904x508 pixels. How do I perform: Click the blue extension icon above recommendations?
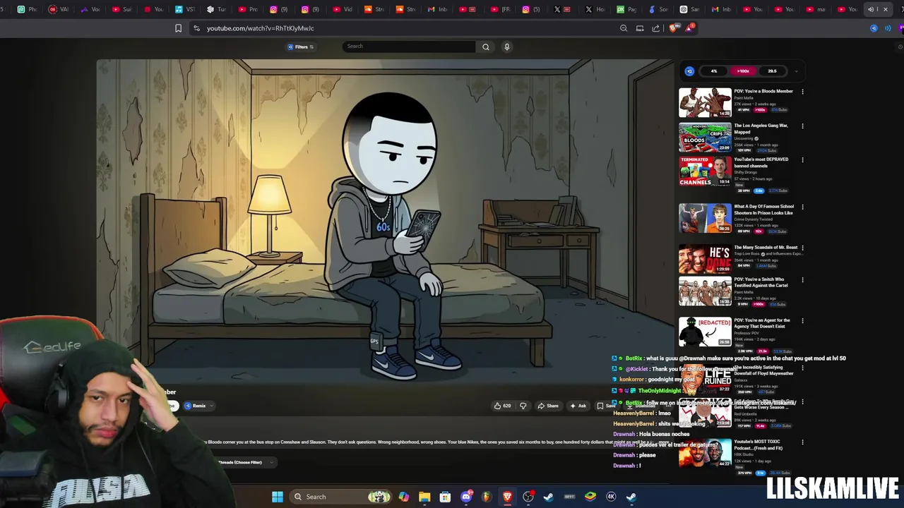tap(689, 71)
